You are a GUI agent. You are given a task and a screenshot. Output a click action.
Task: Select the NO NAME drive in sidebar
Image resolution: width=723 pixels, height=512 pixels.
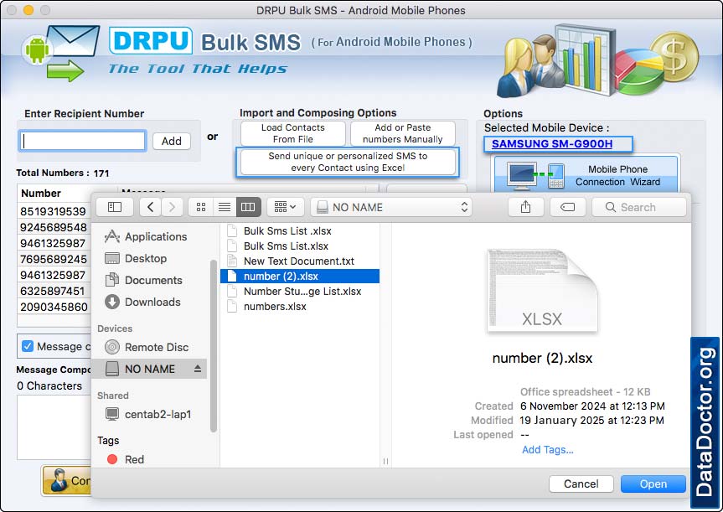click(x=149, y=369)
